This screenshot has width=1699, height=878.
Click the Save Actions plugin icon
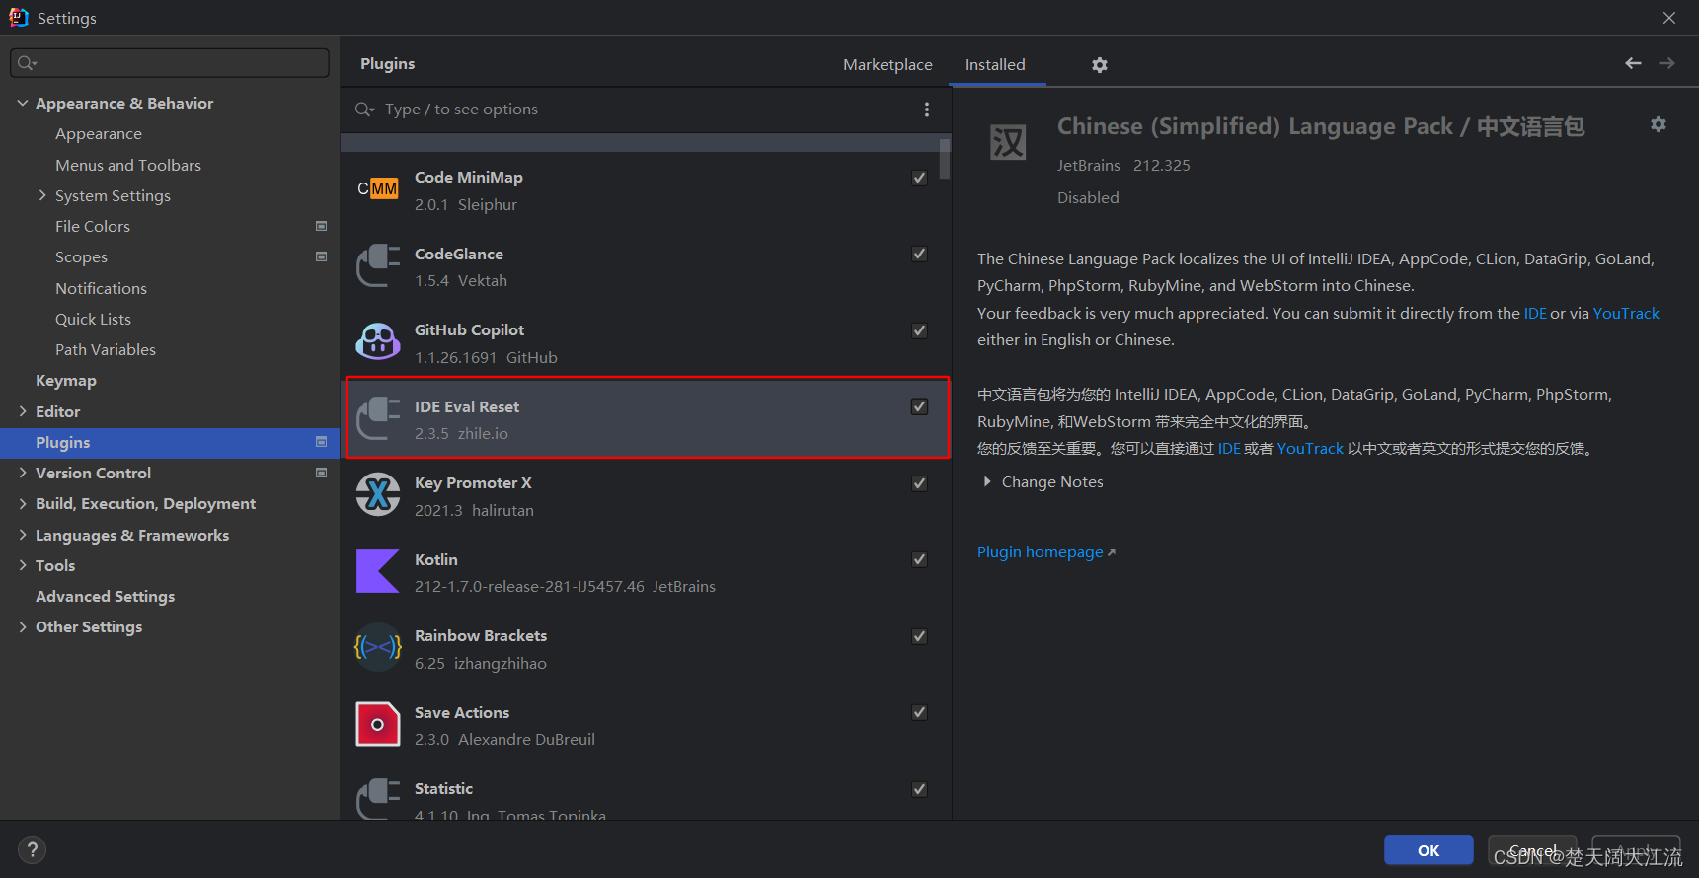[x=377, y=725]
